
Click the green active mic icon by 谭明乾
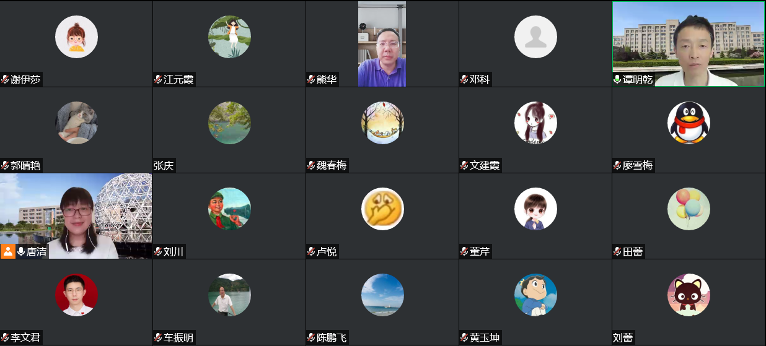617,79
